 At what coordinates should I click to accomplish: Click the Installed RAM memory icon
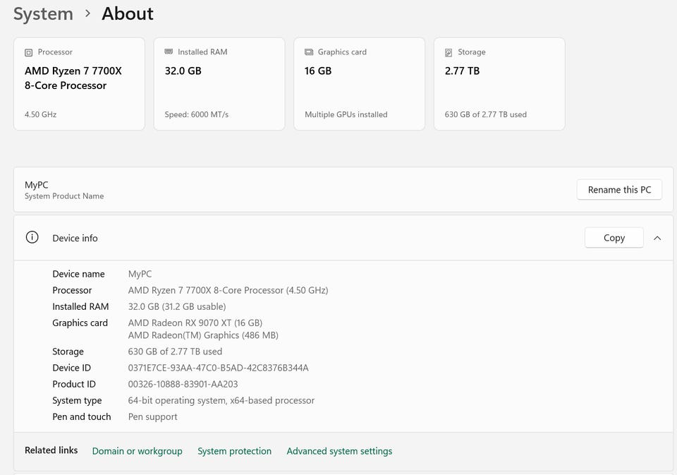(x=169, y=52)
